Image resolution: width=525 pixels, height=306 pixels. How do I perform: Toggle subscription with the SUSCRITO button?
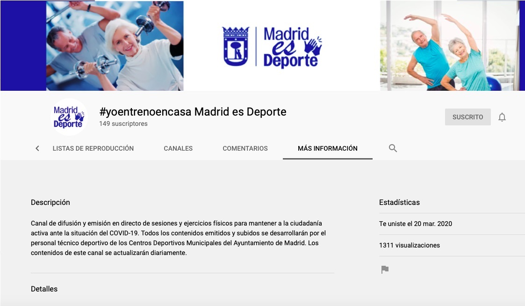(x=467, y=117)
